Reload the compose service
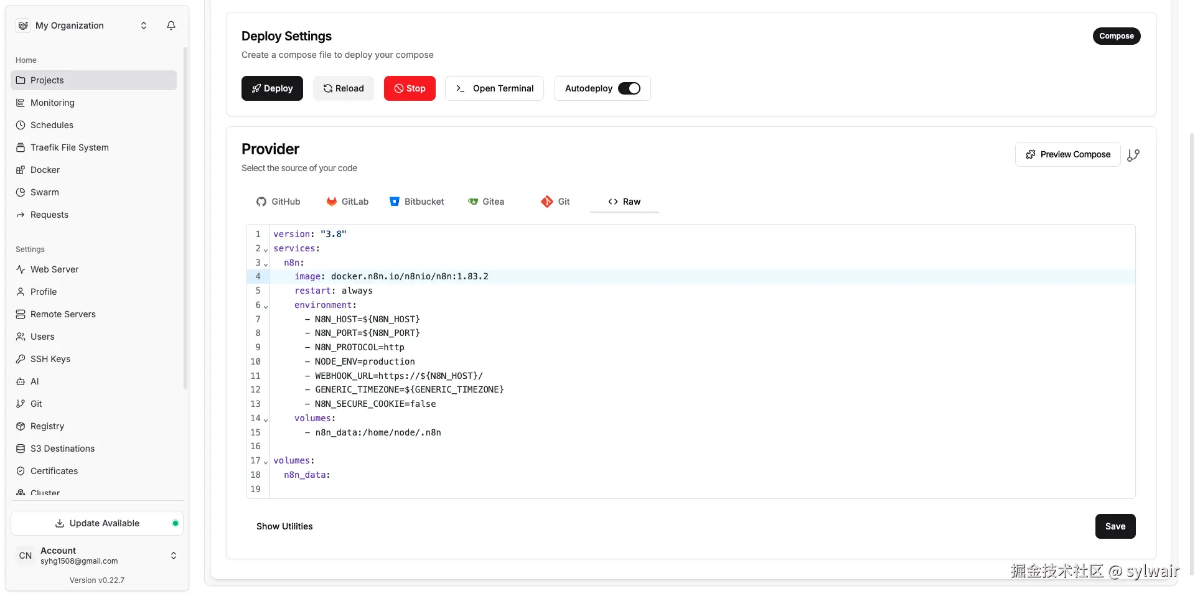Image resolution: width=1195 pixels, height=596 pixels. tap(344, 88)
